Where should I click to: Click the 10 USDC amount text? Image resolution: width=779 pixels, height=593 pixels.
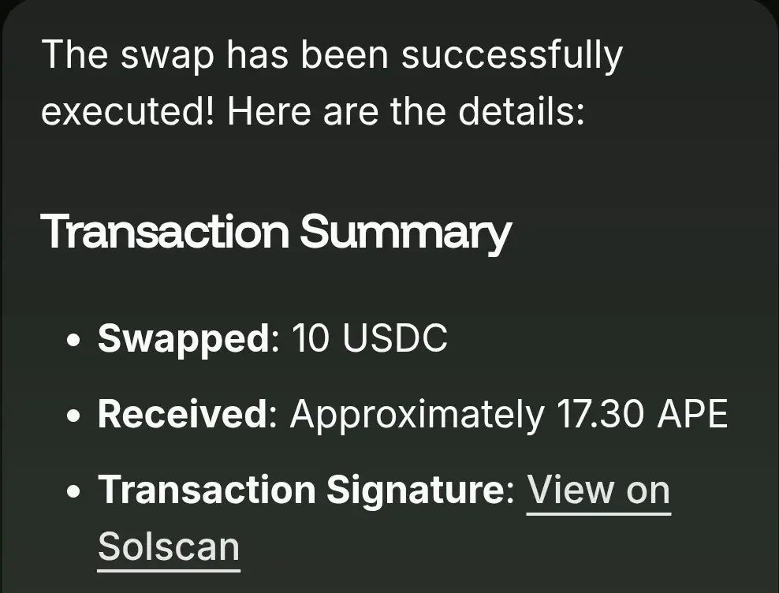369,338
